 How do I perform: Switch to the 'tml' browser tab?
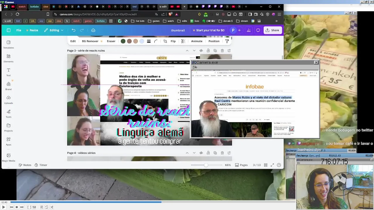134,6
